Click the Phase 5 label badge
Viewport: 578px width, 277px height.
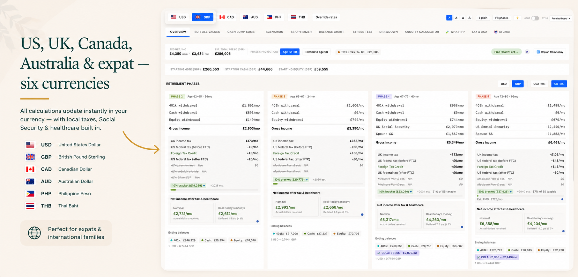click(483, 96)
